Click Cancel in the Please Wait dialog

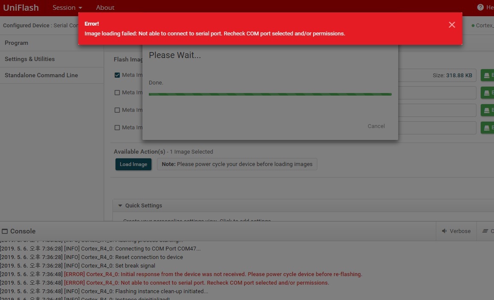[x=376, y=126]
